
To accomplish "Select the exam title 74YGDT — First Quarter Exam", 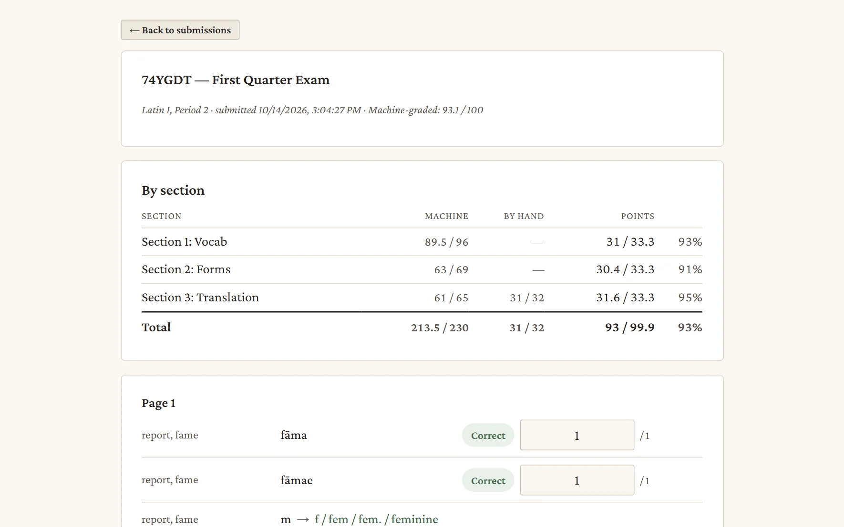I will pos(236,80).
